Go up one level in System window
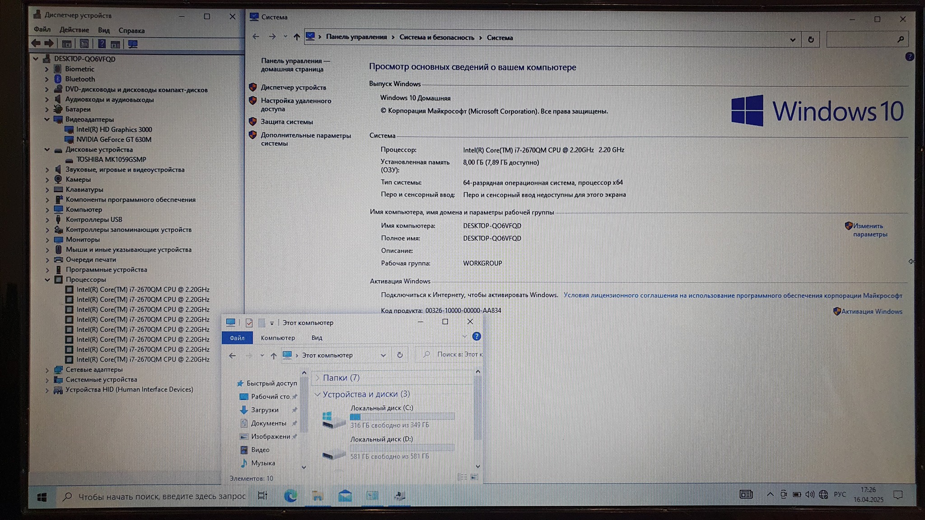Image resolution: width=925 pixels, height=520 pixels. (x=296, y=37)
